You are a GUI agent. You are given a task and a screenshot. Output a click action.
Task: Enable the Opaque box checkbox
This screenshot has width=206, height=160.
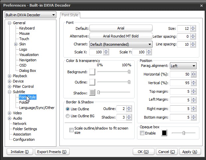(142, 133)
